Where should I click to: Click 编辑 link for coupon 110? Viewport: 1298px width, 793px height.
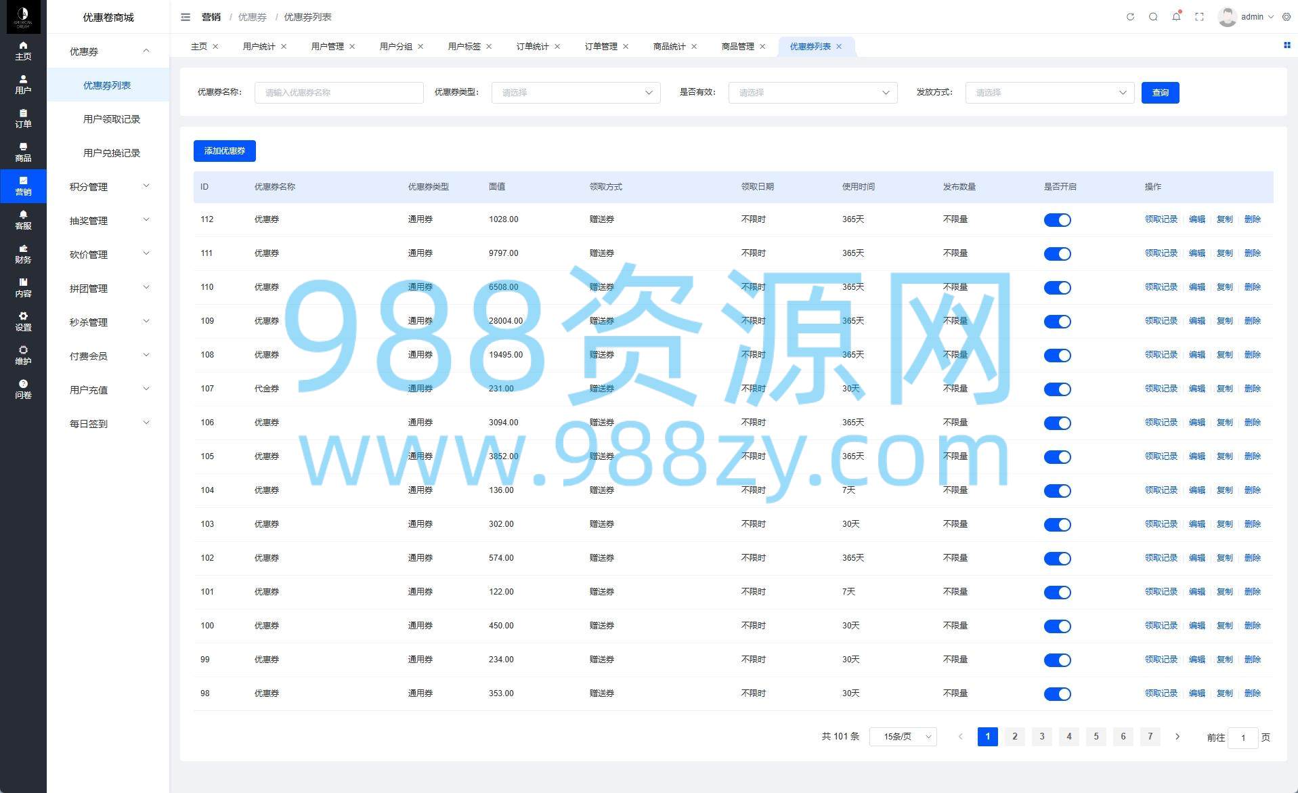(1196, 287)
